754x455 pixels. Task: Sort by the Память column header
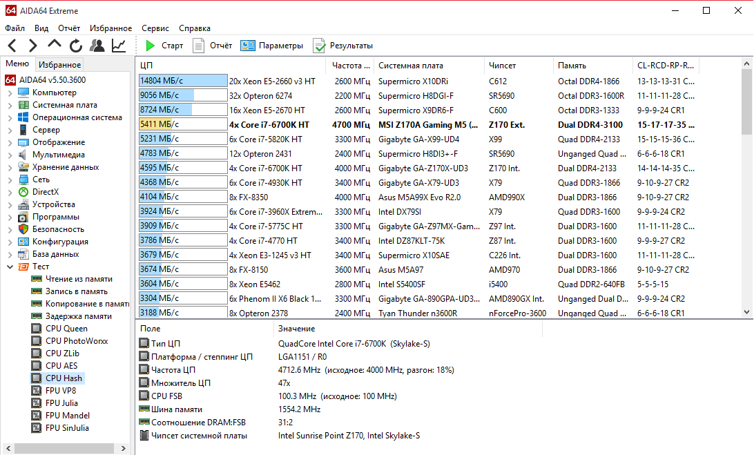tap(593, 66)
